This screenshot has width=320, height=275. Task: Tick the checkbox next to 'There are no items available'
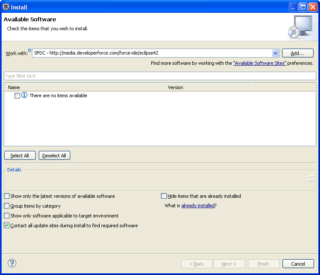pos(17,96)
